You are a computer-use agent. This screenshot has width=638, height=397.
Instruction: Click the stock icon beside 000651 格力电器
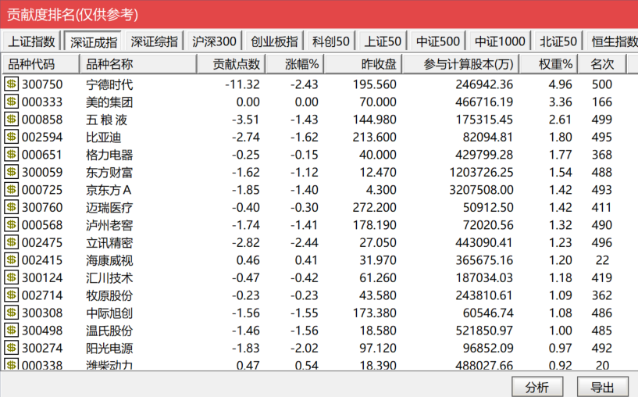(x=11, y=155)
